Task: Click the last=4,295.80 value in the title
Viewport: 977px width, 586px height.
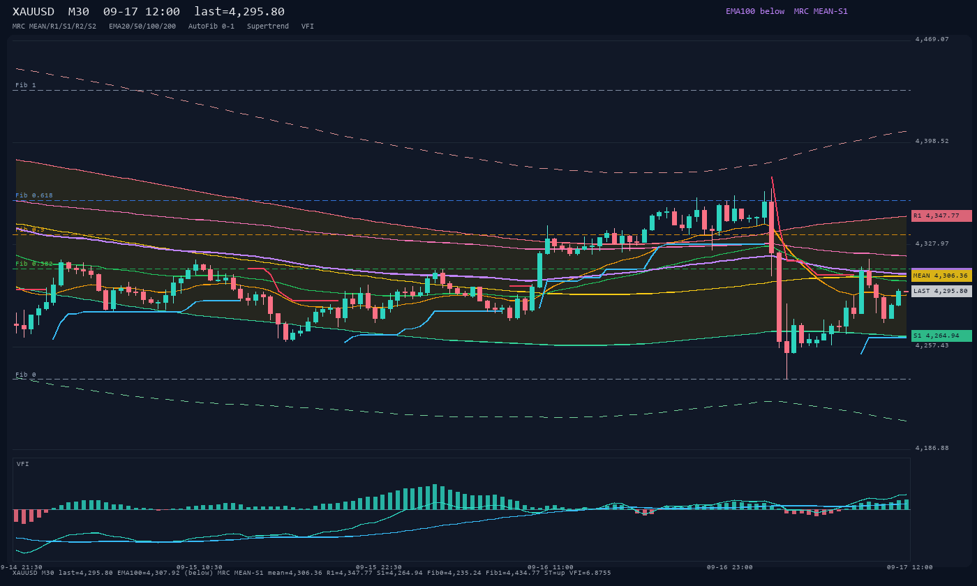Action: [239, 11]
